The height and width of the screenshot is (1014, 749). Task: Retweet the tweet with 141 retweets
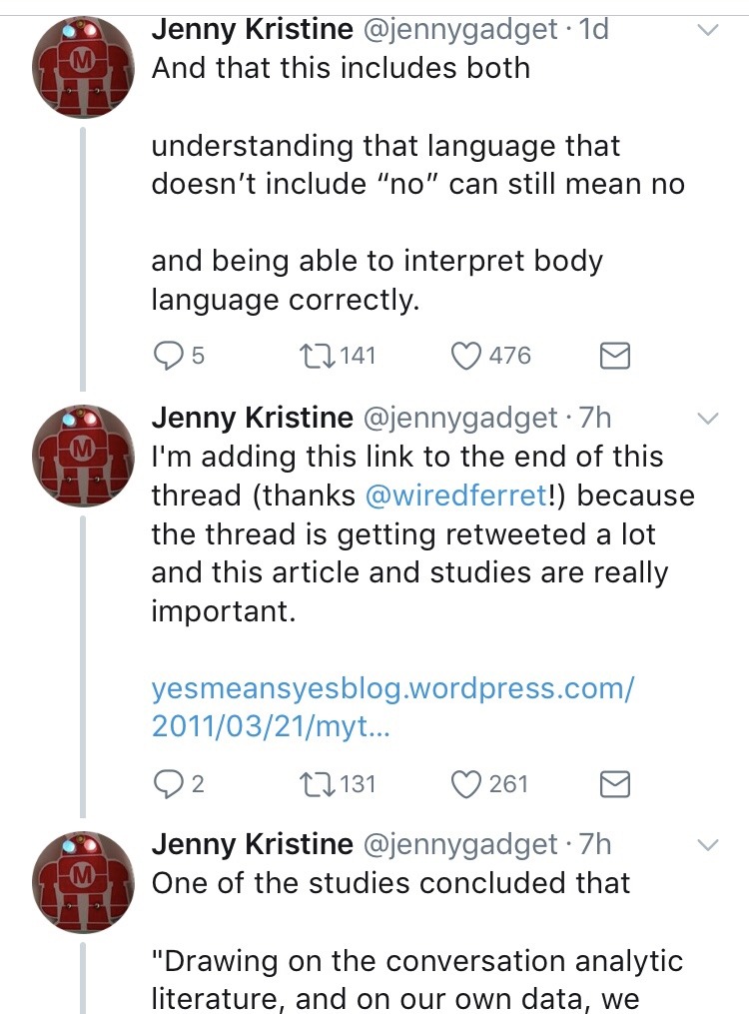tap(320, 356)
